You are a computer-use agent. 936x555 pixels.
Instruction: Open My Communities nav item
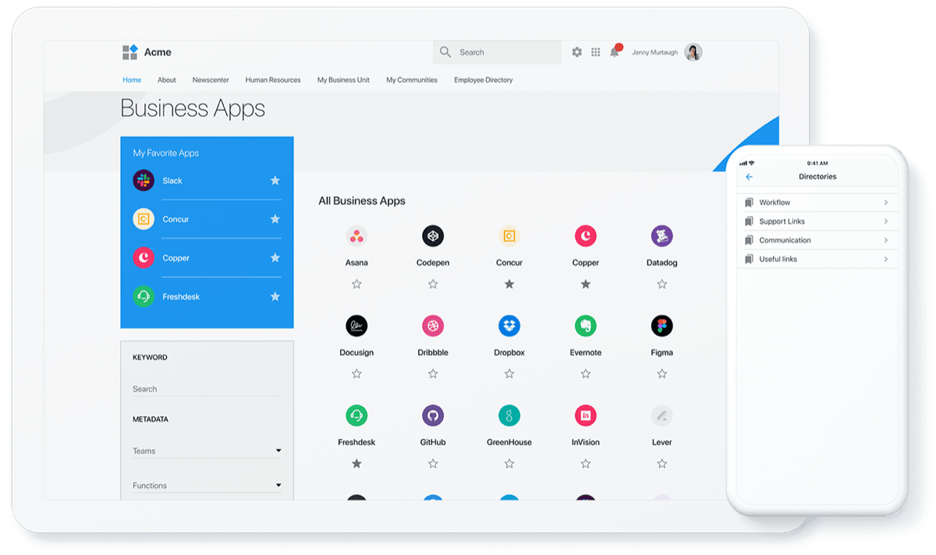click(x=412, y=80)
